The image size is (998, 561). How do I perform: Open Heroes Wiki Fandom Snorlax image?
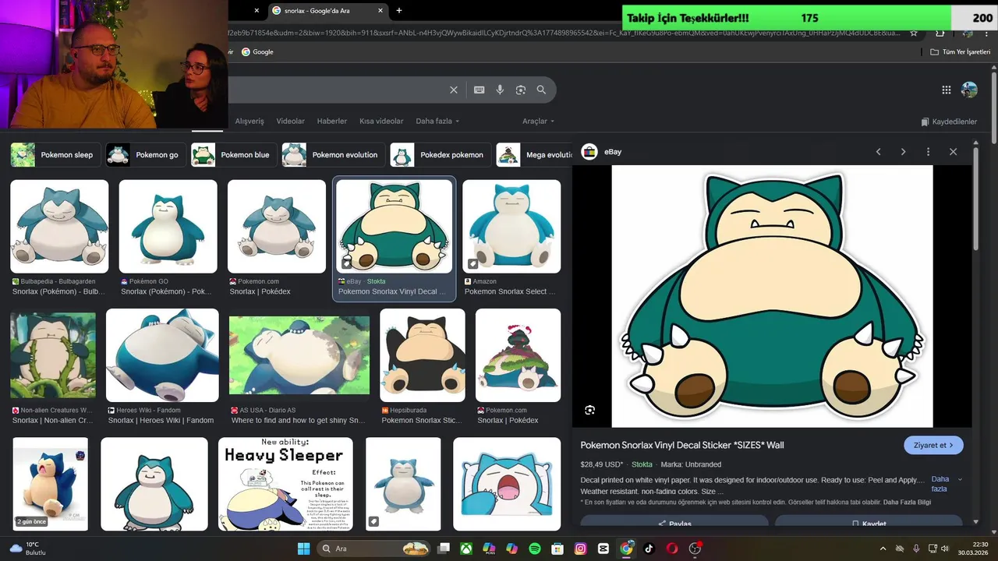pyautogui.click(x=162, y=355)
